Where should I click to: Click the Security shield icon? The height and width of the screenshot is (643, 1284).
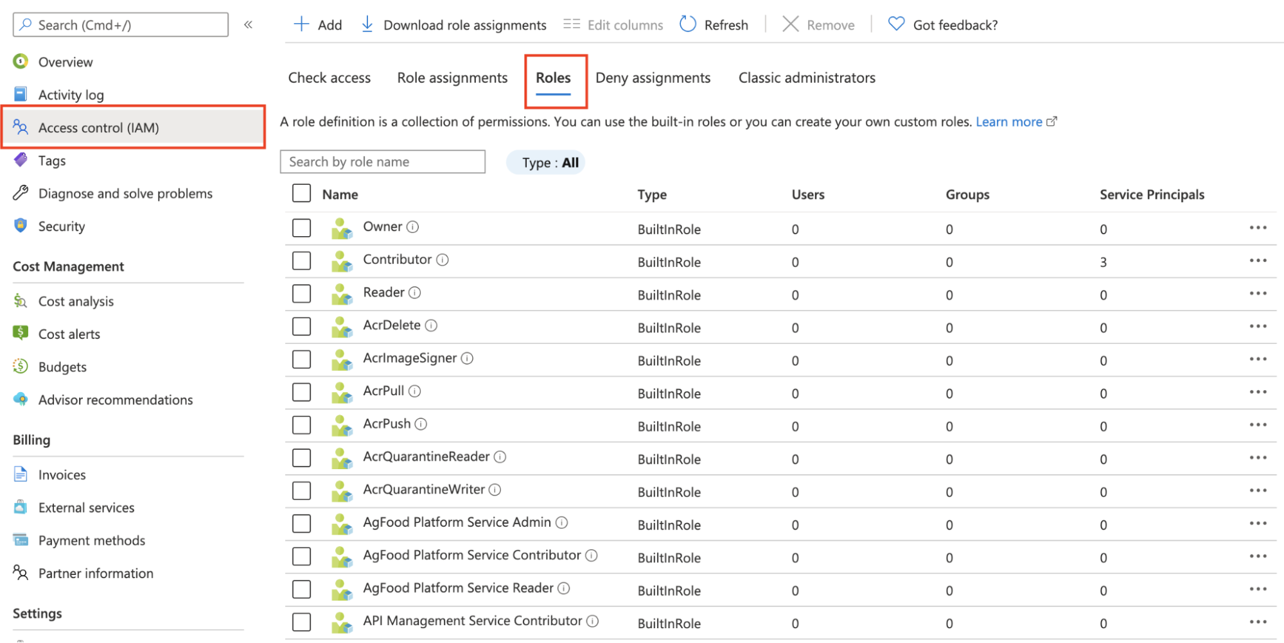21,225
